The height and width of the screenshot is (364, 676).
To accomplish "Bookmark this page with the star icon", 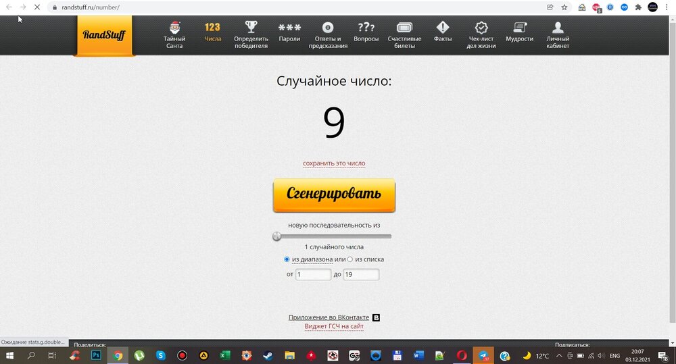I will pyautogui.click(x=564, y=7).
